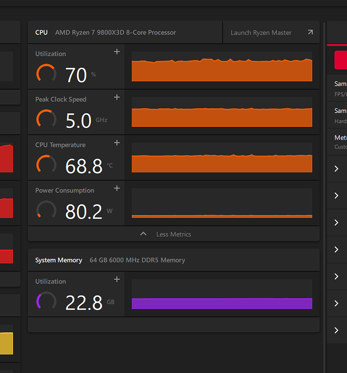Expand the topmost chevron row in right sidebar
This screenshot has width=347, height=373.
336,169
